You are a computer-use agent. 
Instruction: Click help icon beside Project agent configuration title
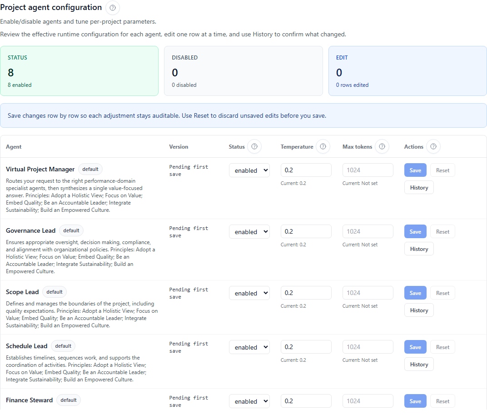pos(113,8)
